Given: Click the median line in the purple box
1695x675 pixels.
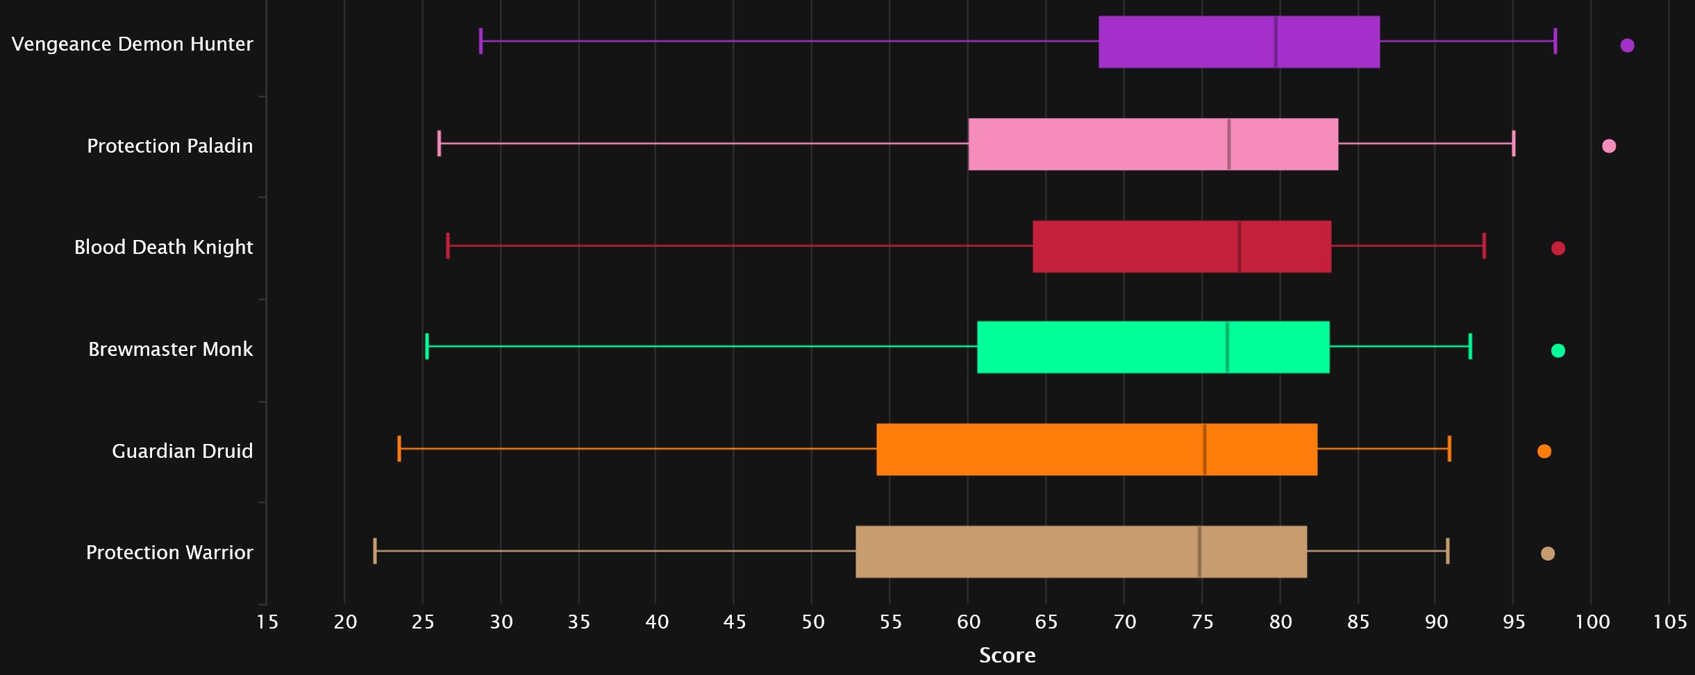Looking at the screenshot, I should [1276, 42].
